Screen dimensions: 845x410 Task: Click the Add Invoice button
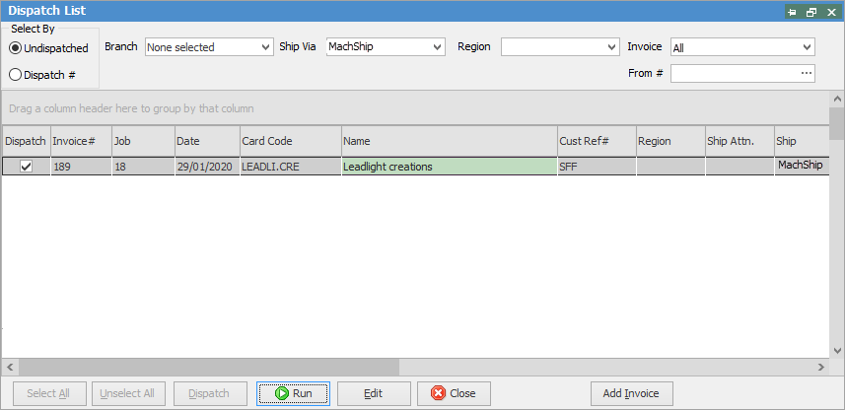(x=631, y=393)
